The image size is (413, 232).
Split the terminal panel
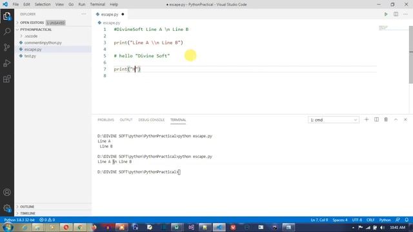point(376,120)
